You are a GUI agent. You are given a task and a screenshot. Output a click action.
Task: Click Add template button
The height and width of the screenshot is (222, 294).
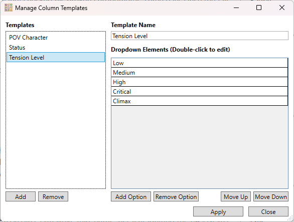click(21, 196)
